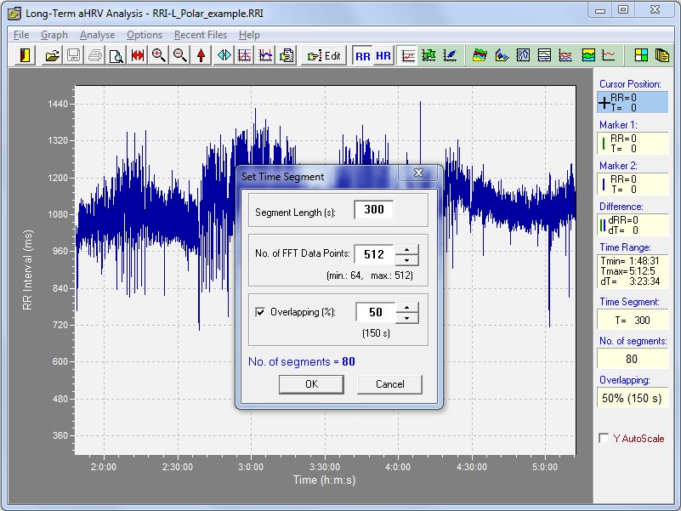The width and height of the screenshot is (681, 511).
Task: Click the exit door icon
Action: coord(24,55)
